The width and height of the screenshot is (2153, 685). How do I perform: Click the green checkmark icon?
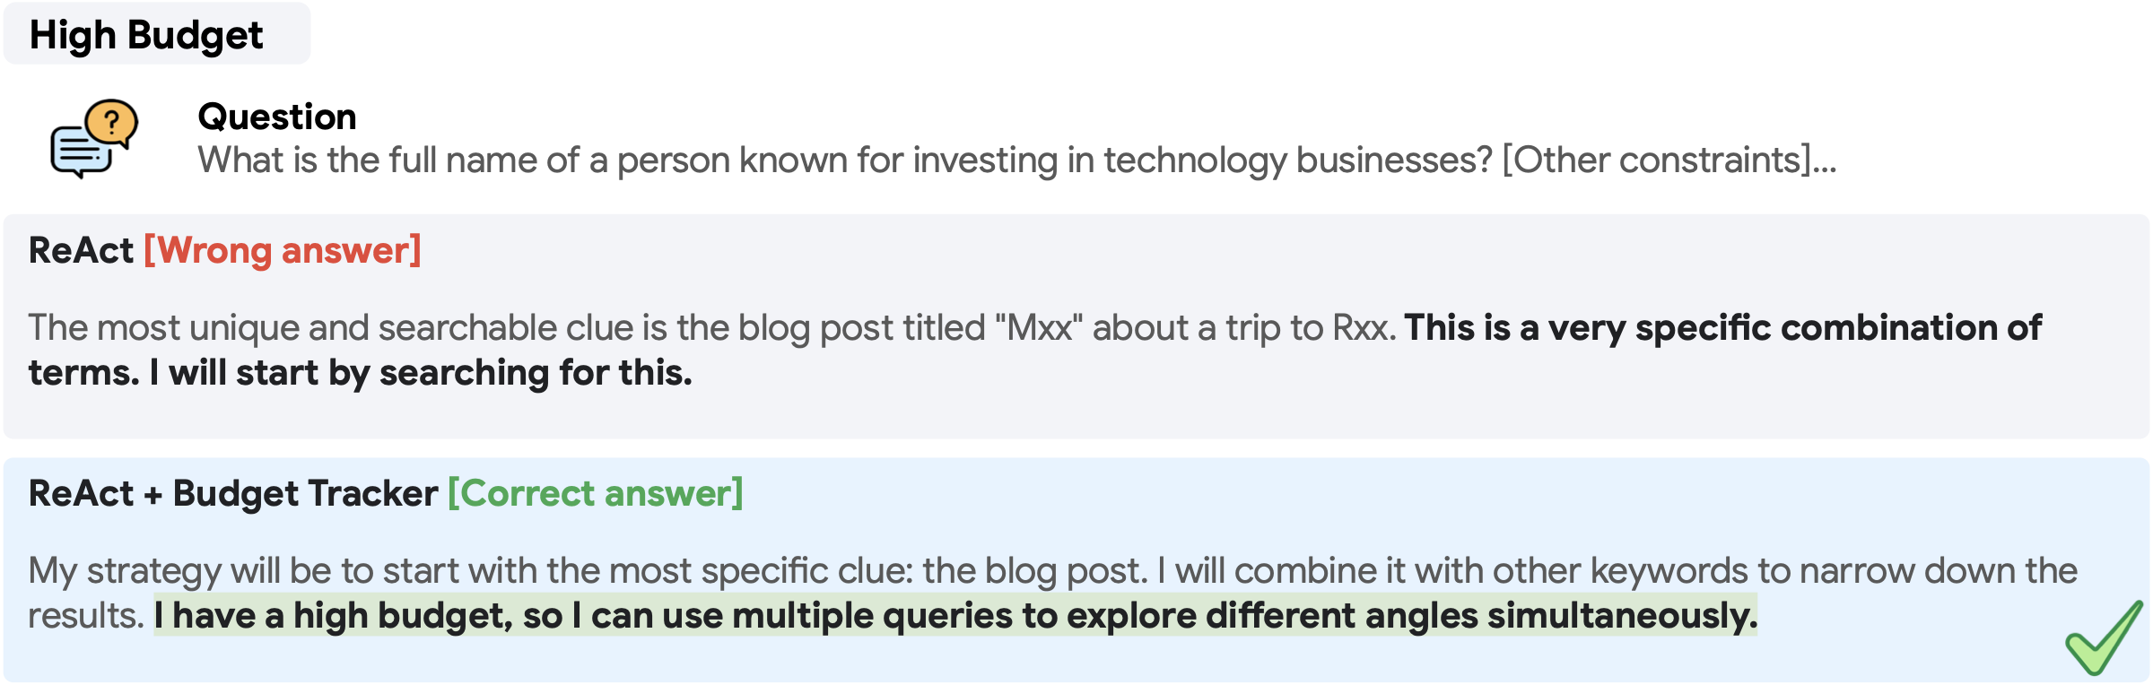coord(2103,640)
